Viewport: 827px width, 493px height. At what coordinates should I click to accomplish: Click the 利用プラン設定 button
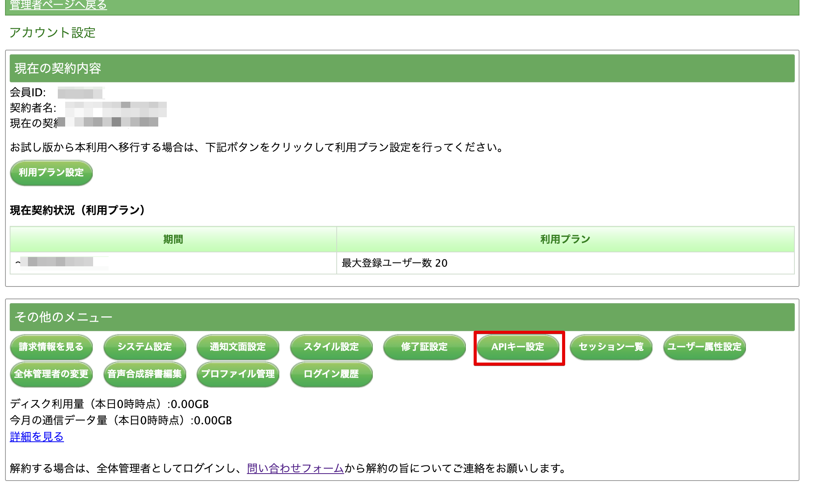(x=51, y=173)
